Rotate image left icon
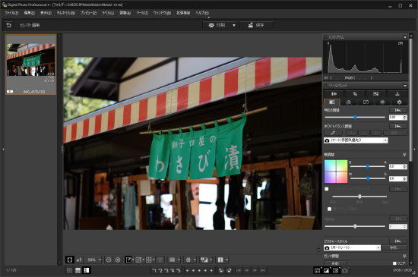This screenshot has width=418, height=277. pyautogui.click(x=221, y=270)
